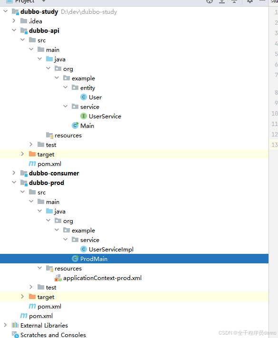
Task: Click the dubbo-api module folder icon
Action: click(x=24, y=30)
